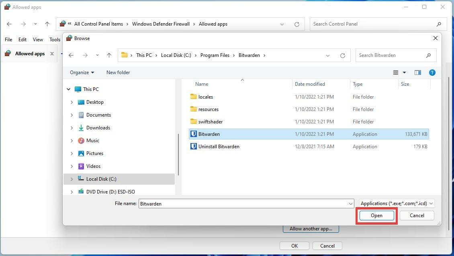Click the locales folder icon
Viewport: 454px width, 256px height.
coord(193,97)
